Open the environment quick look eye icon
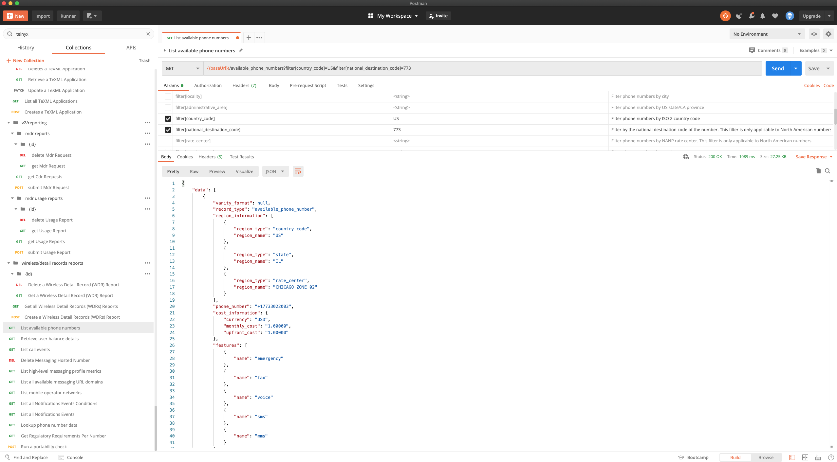Viewport: 837px width, 462px height. (x=814, y=34)
